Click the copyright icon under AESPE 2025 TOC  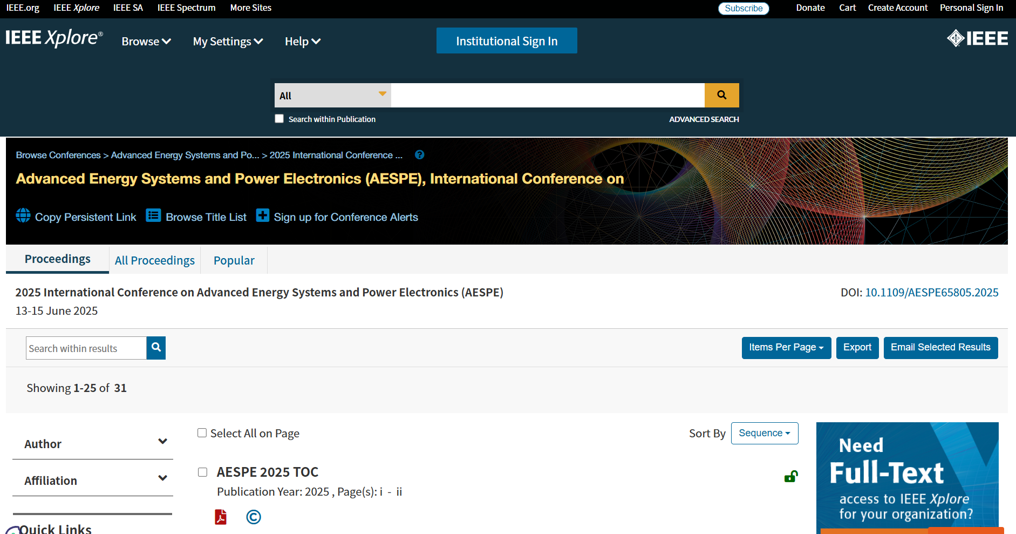pyautogui.click(x=253, y=517)
